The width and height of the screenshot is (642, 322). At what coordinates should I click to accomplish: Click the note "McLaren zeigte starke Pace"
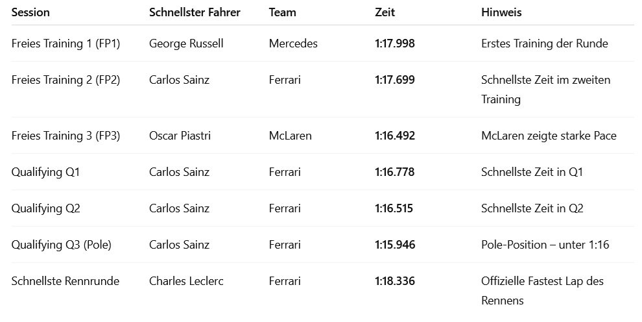549,136
